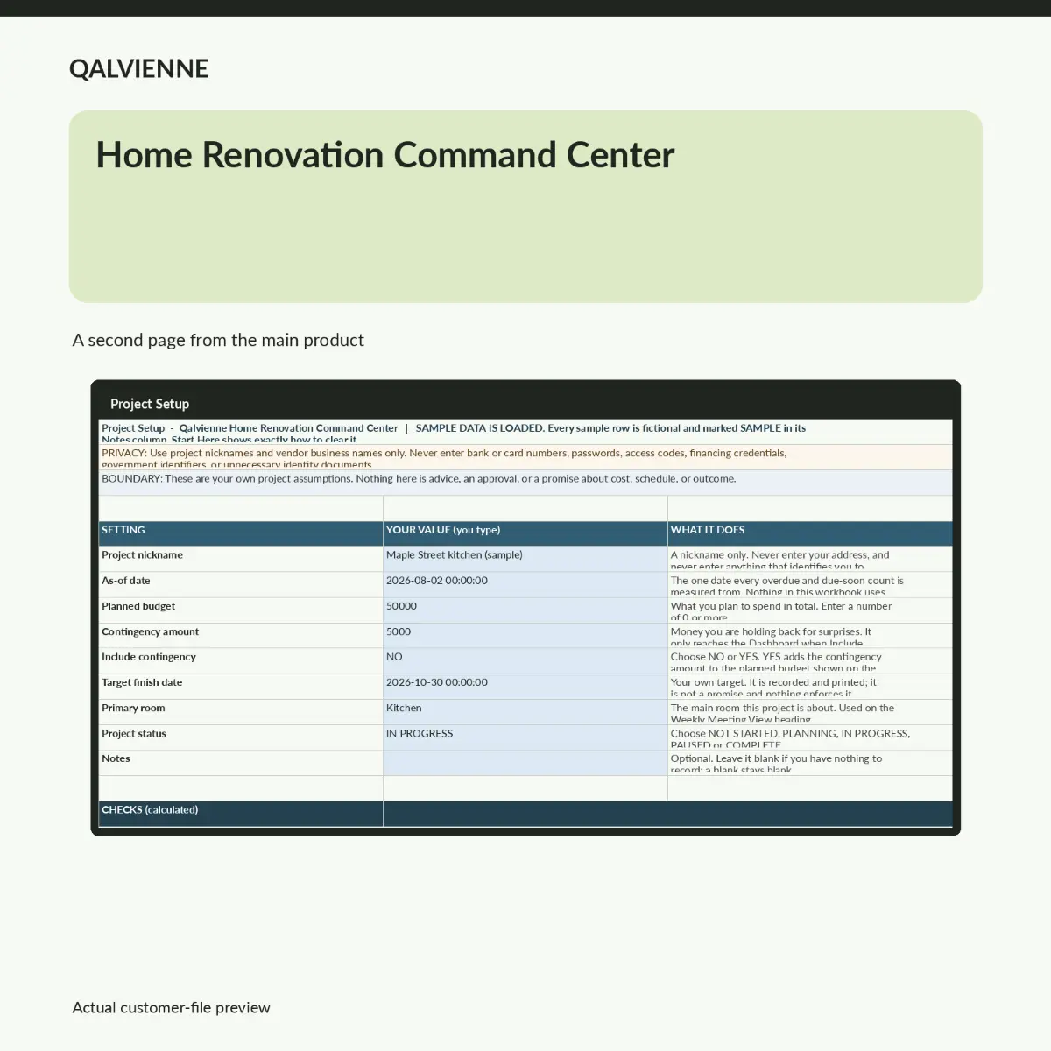The height and width of the screenshot is (1051, 1051).
Task: Edit the Maple Street kitchen (sample) value
Action: [525, 559]
